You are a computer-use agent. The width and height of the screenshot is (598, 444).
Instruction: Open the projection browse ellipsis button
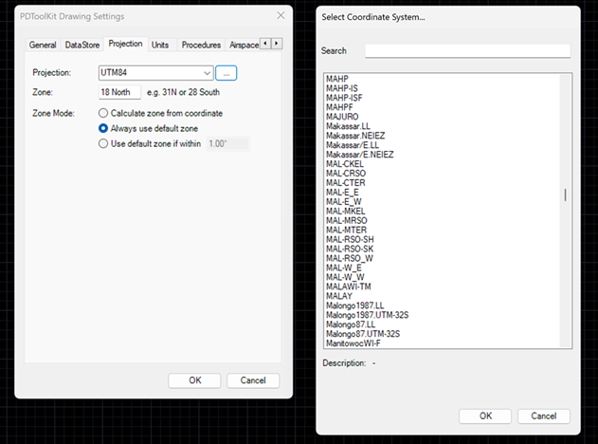[x=226, y=72]
